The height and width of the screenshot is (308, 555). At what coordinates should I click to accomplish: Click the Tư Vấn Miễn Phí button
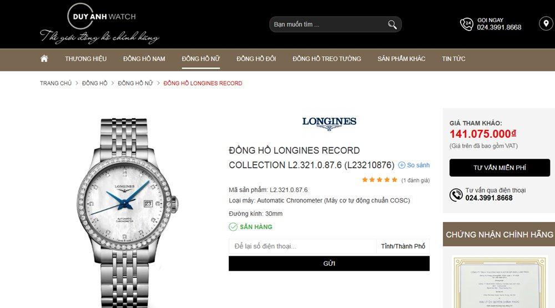coord(500,168)
